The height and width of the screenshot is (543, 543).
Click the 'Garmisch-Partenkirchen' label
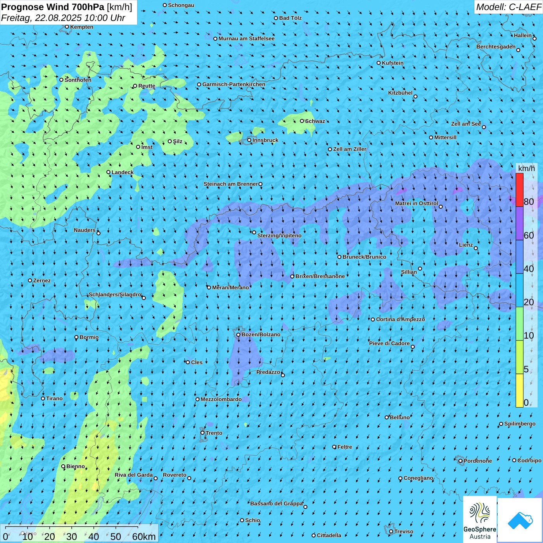[x=234, y=84]
